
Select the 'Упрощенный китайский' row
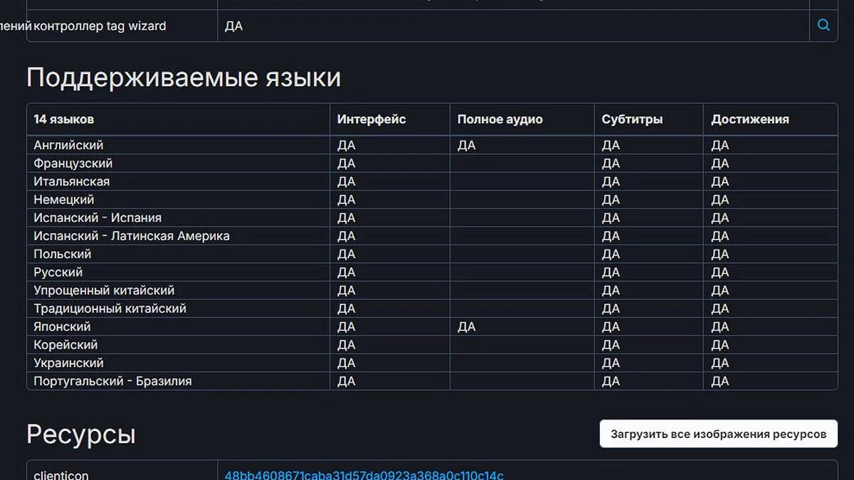(432, 290)
